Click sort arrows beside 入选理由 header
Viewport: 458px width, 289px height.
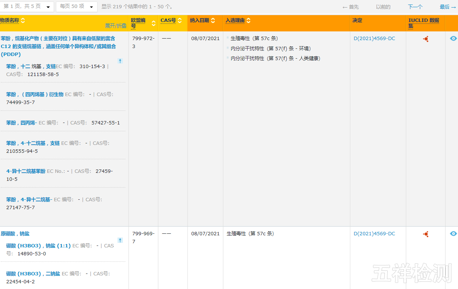coord(249,20)
